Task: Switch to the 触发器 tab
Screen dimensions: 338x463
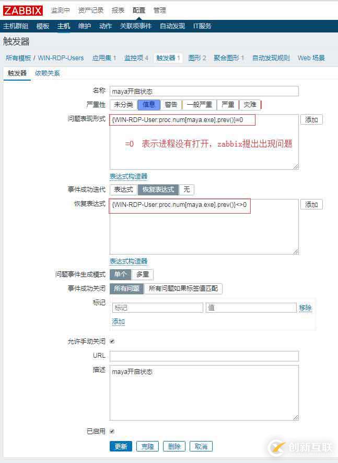Action: (17, 73)
